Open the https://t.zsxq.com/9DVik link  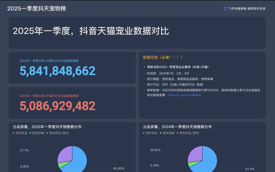tap(185, 95)
